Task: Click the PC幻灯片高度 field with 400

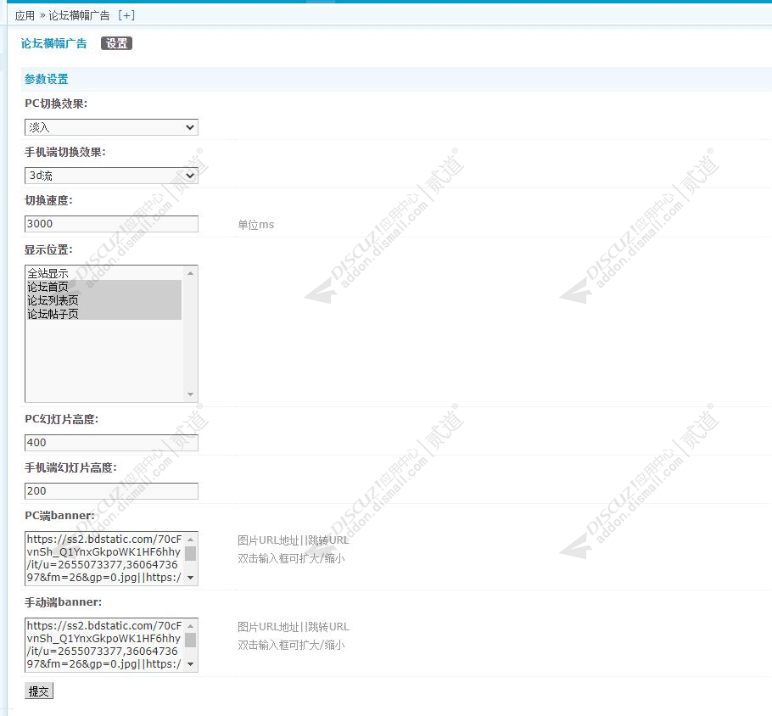Action: (111, 442)
